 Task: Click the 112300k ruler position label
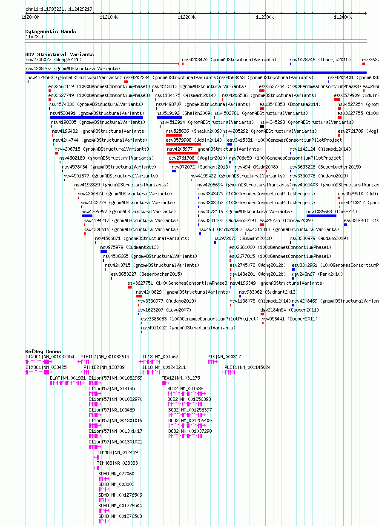264,17
